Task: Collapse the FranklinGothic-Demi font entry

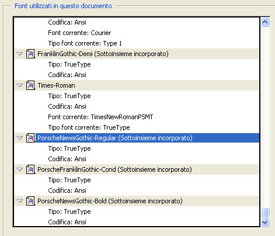Action: pos(19,54)
